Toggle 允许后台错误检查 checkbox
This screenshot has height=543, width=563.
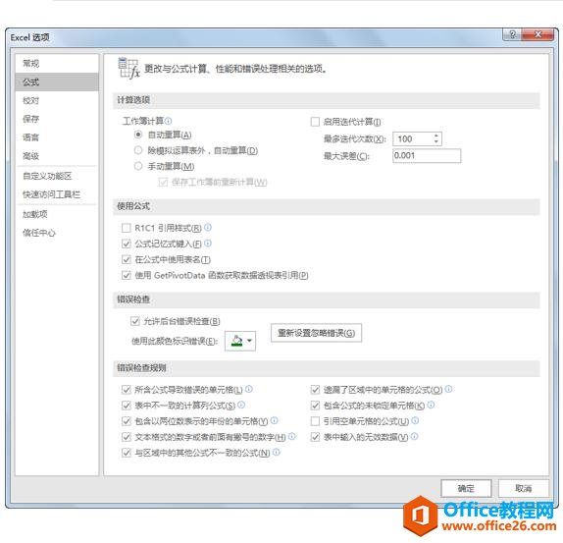(135, 321)
